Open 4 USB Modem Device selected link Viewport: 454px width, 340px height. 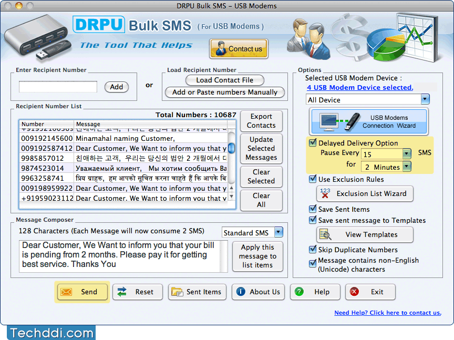coord(360,87)
